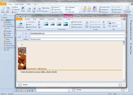Apply the second picture style thumbnail

coord(52,24)
